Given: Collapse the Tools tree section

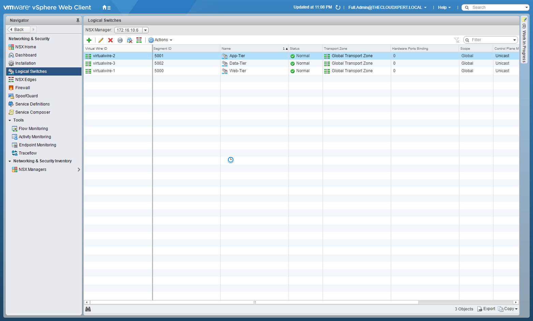Looking at the screenshot, I should 10,121.
